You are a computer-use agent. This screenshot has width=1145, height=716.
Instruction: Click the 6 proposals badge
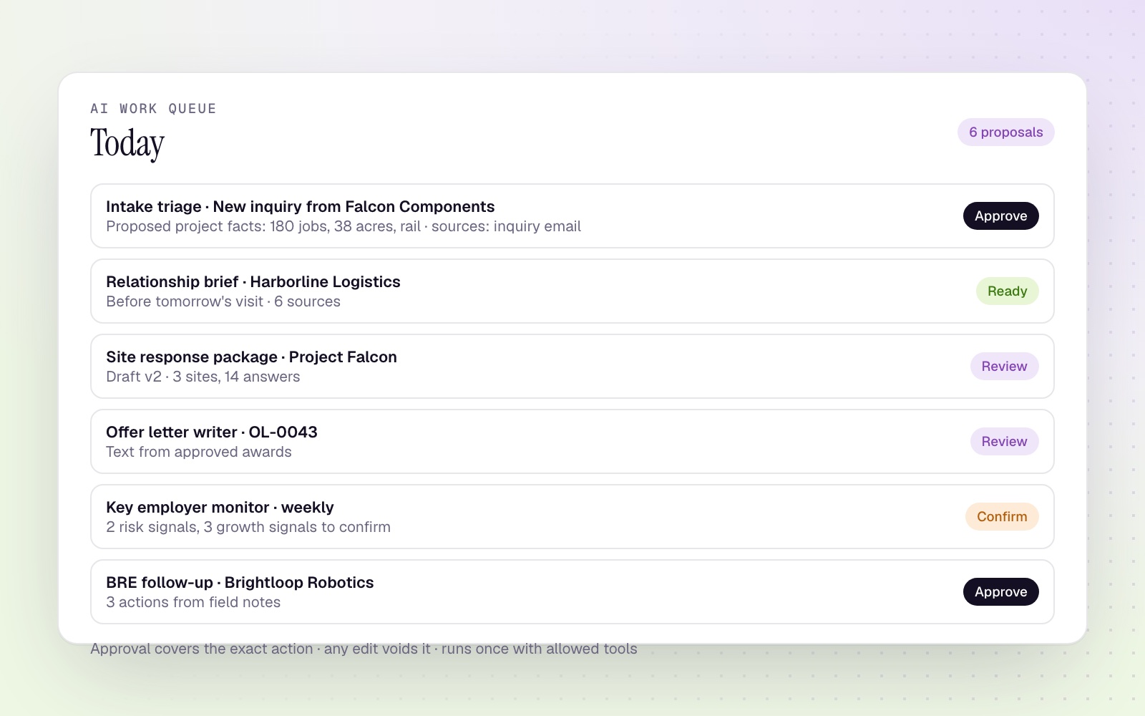coord(1005,132)
